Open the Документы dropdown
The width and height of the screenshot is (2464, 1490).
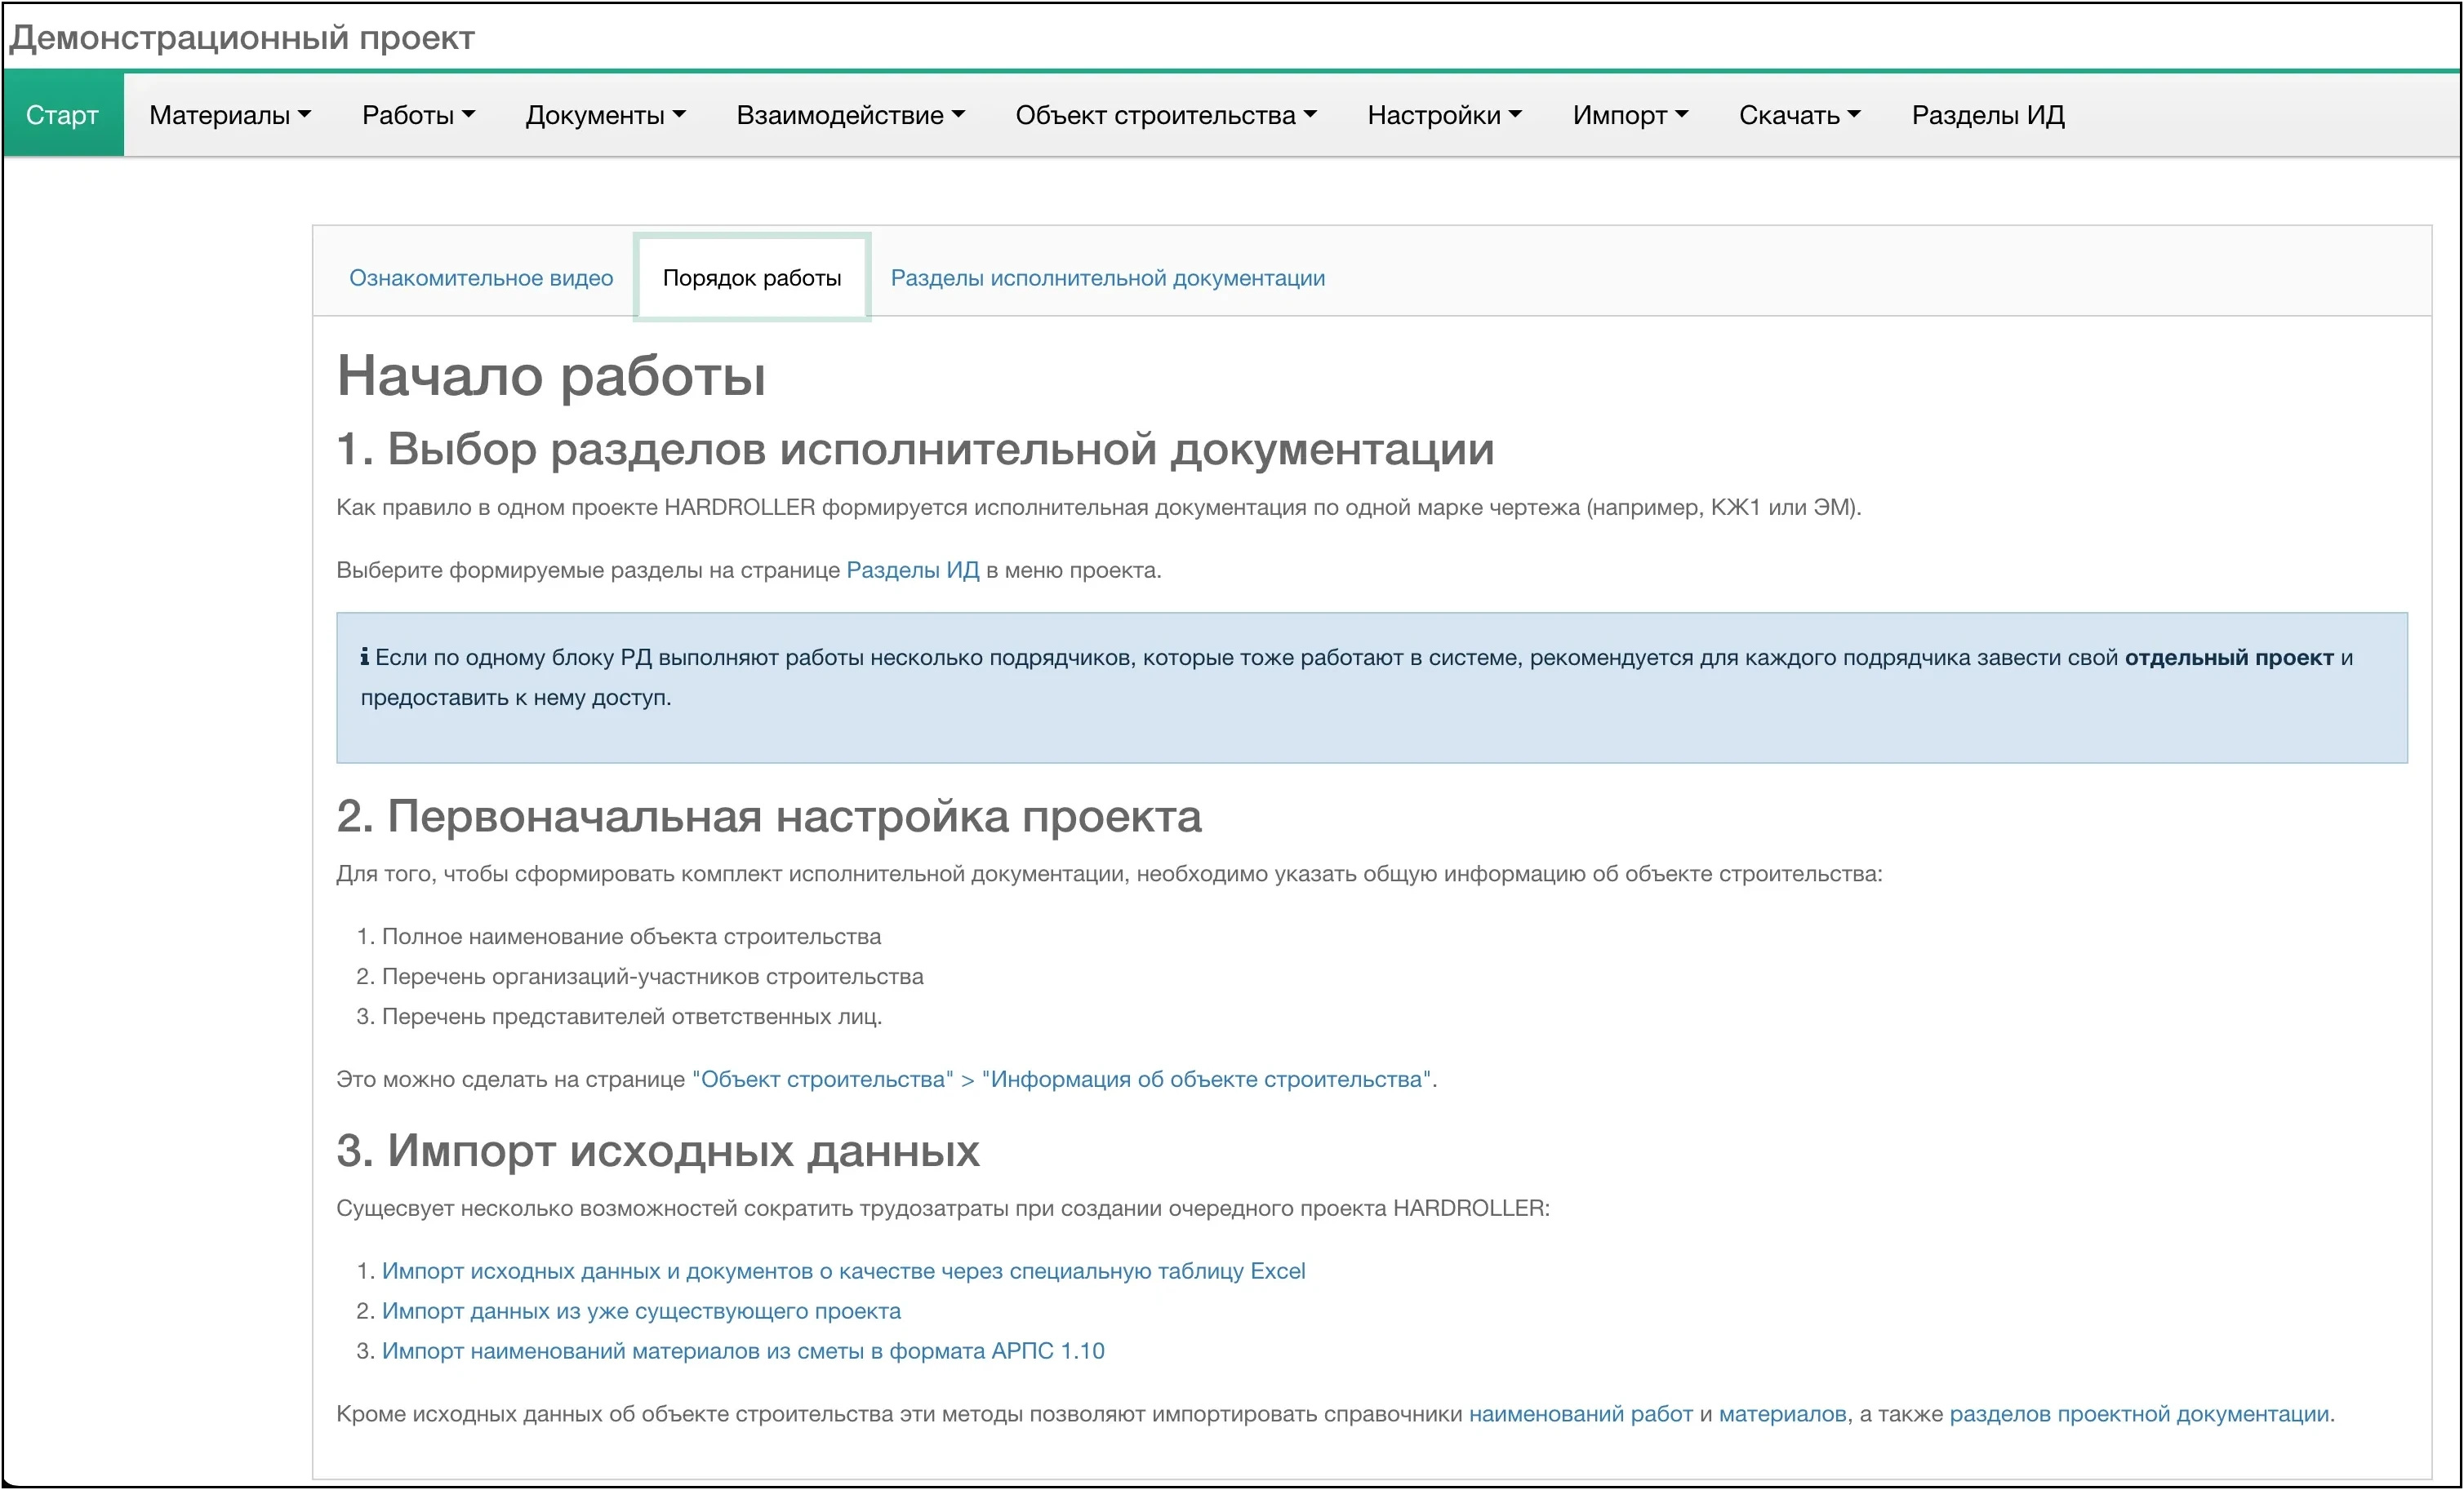604,114
